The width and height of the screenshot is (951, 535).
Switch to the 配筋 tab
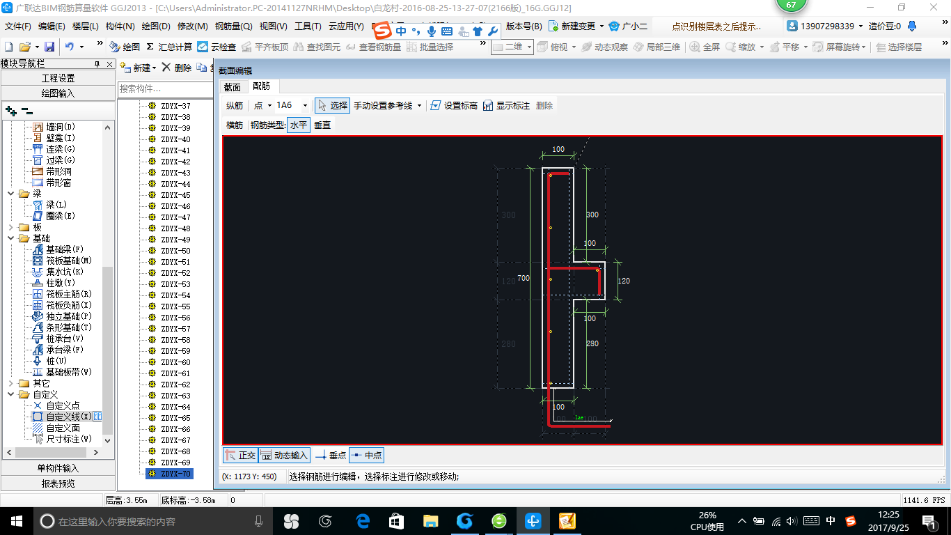262,86
